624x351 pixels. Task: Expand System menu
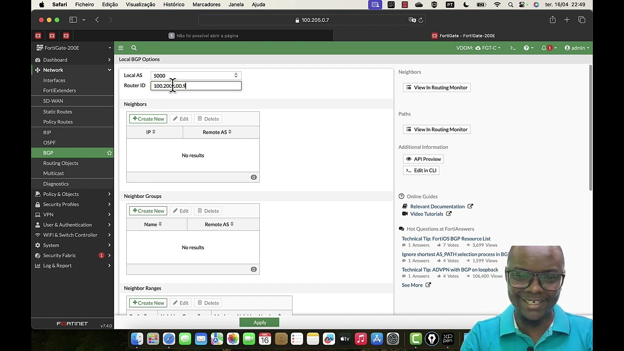point(74,245)
